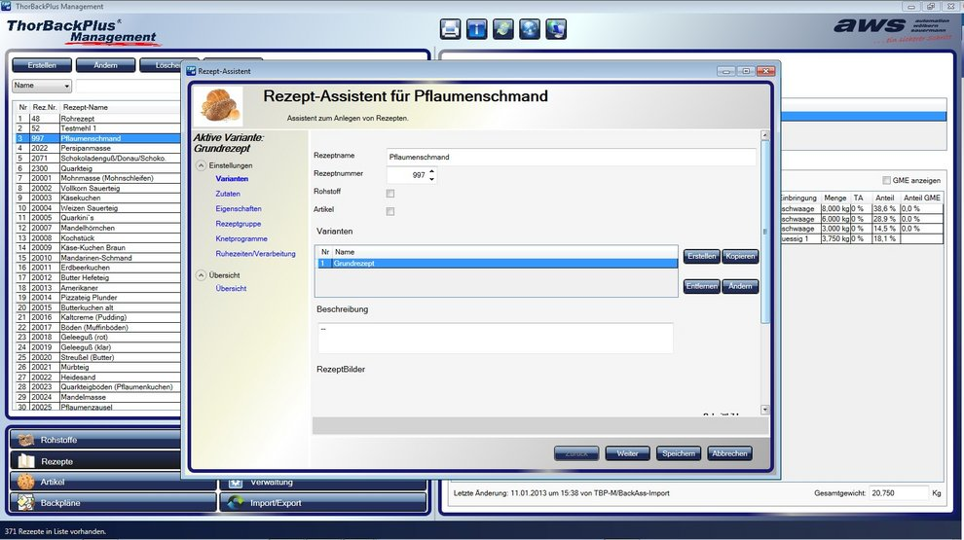Go to Ruhezeiten/Verarbeitung step
Viewport: 964px width, 540px height.
[x=255, y=254]
